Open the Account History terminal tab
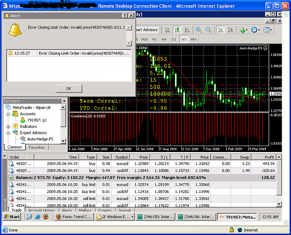 coord(41,210)
